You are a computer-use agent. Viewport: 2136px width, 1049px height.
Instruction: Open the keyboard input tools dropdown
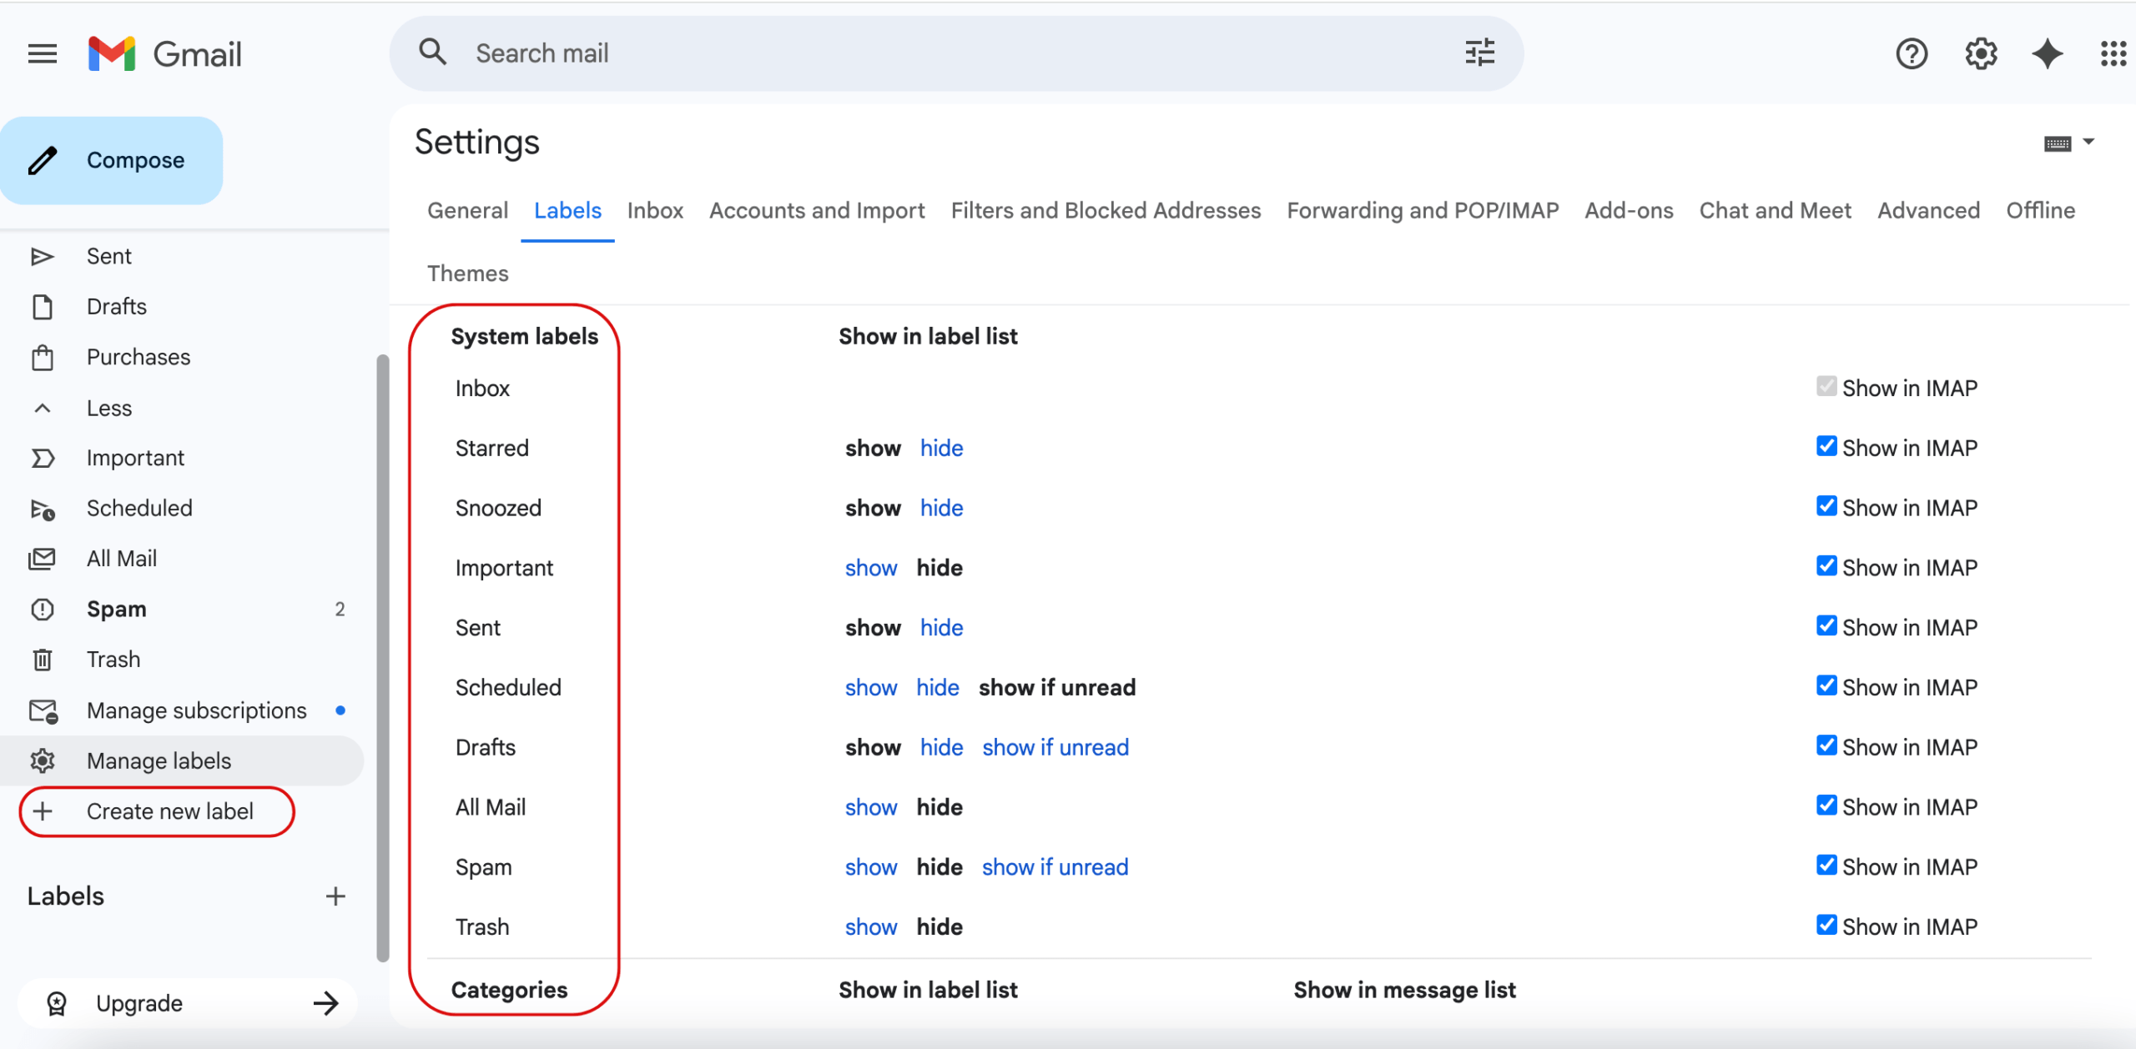pyautogui.click(x=2070, y=142)
